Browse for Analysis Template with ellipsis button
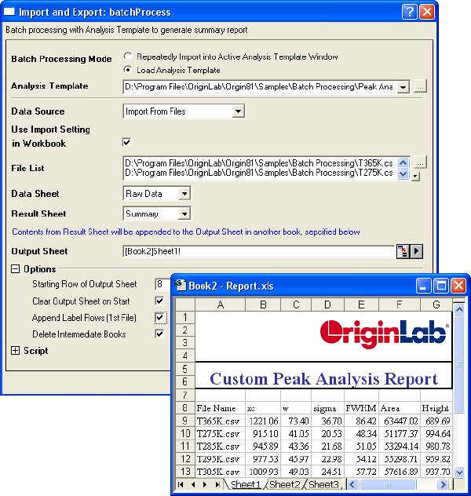 (420, 86)
